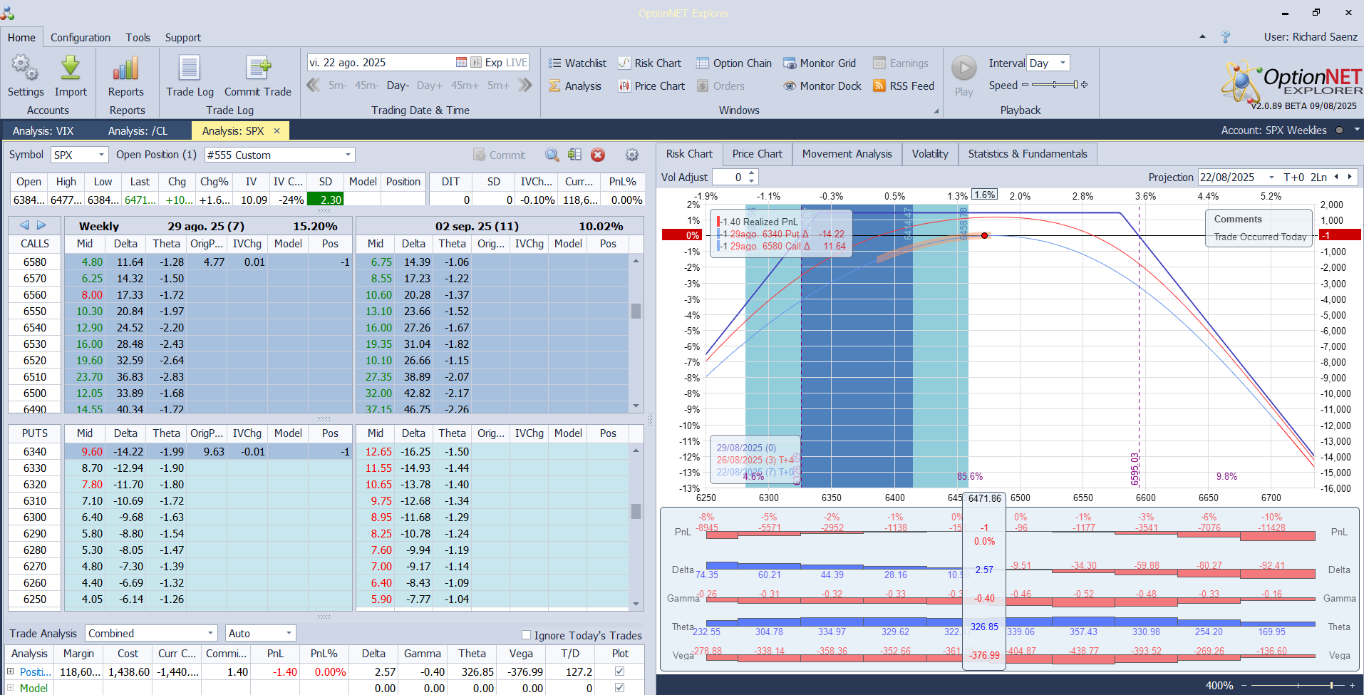Open the Reports icon

click(125, 70)
